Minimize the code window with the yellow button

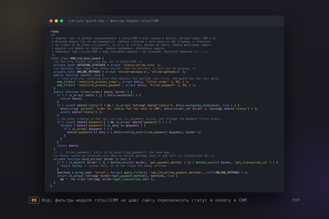pyautogui.click(x=56, y=21)
